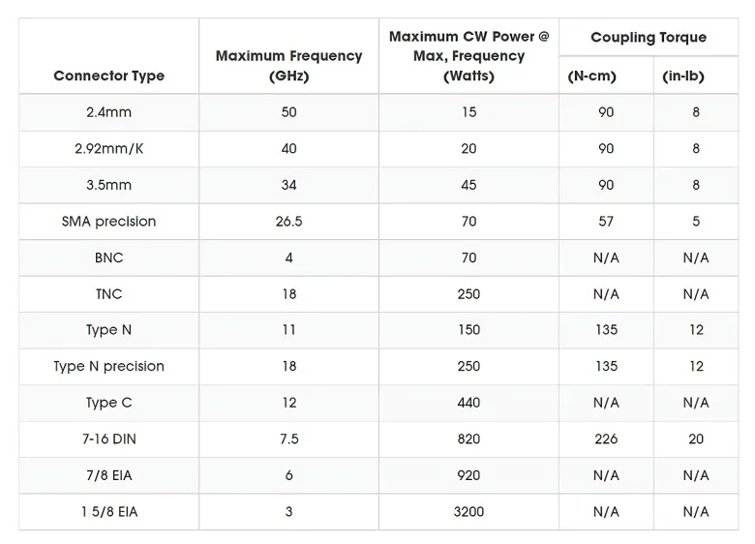Click the Connector Type column header
755x544 pixels.
[x=108, y=76]
